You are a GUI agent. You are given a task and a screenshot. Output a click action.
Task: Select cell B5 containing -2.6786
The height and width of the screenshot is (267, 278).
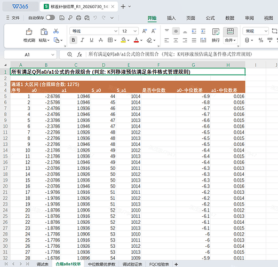(46, 96)
